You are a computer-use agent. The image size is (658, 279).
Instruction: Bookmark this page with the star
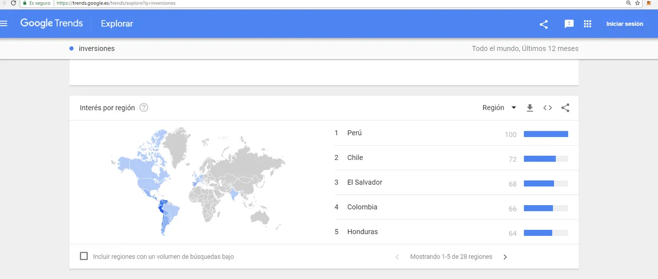point(637,3)
